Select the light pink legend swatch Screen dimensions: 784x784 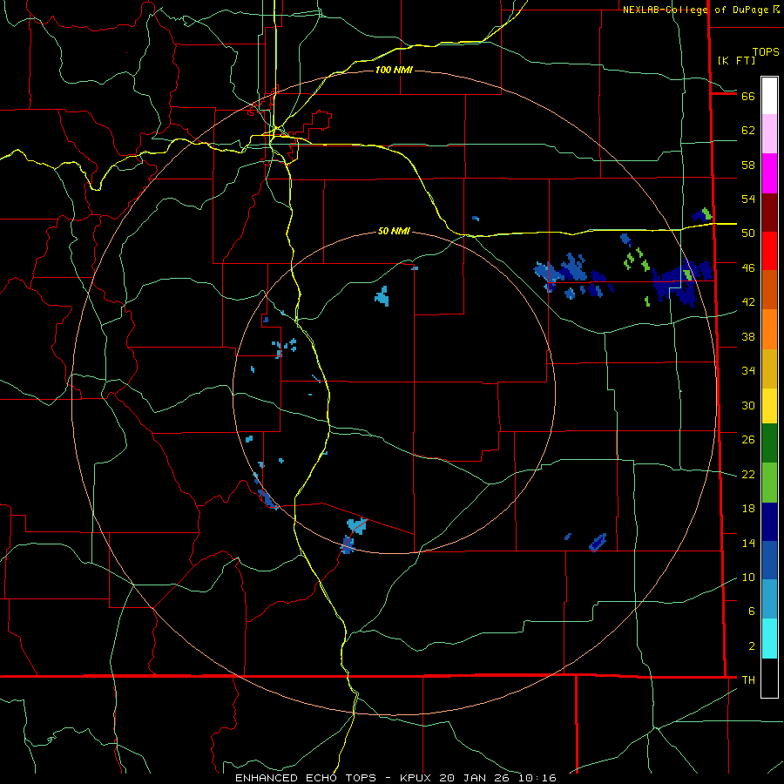pos(769,133)
